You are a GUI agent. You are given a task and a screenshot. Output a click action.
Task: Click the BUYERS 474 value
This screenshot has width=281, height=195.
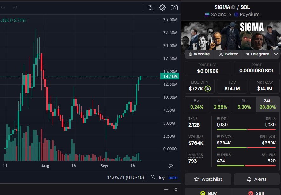221,161
